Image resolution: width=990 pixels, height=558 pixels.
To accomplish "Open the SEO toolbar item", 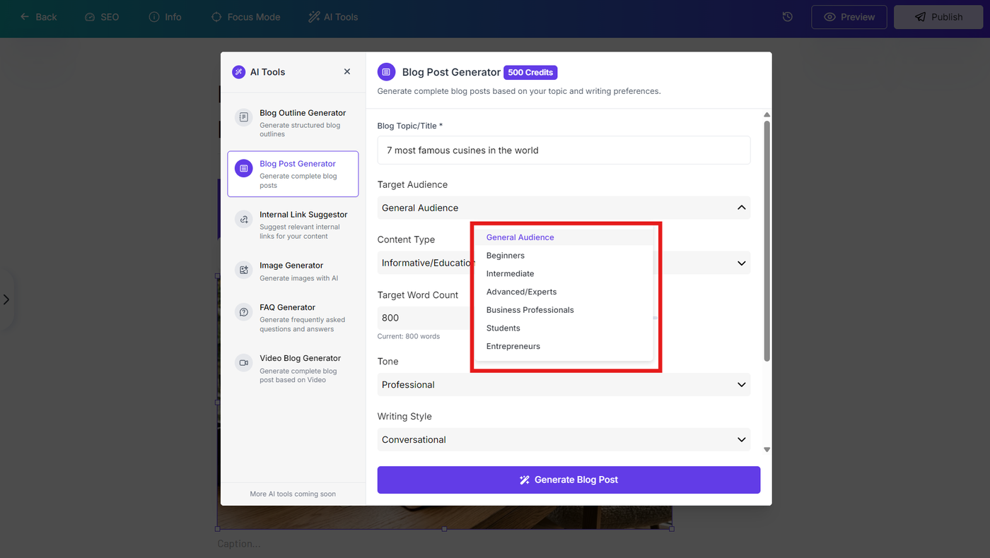I will tap(102, 17).
